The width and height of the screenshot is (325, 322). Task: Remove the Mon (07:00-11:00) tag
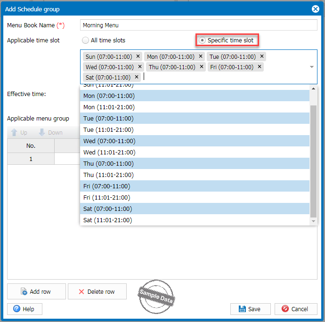coord(201,56)
